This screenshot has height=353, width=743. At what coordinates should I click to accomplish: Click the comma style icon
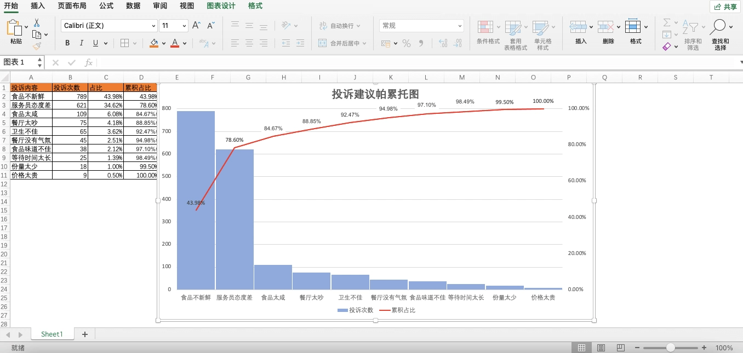[x=421, y=43]
